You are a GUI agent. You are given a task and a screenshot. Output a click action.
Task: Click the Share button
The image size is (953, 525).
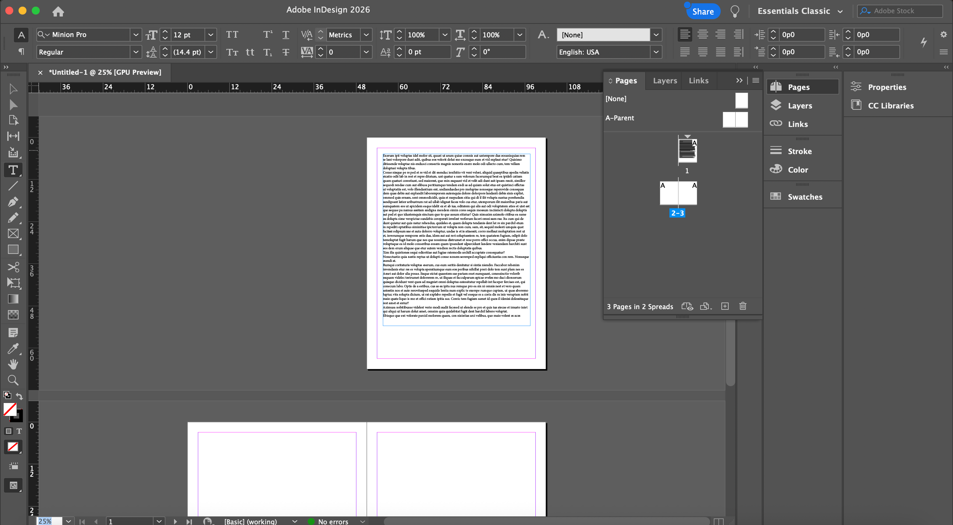point(703,12)
